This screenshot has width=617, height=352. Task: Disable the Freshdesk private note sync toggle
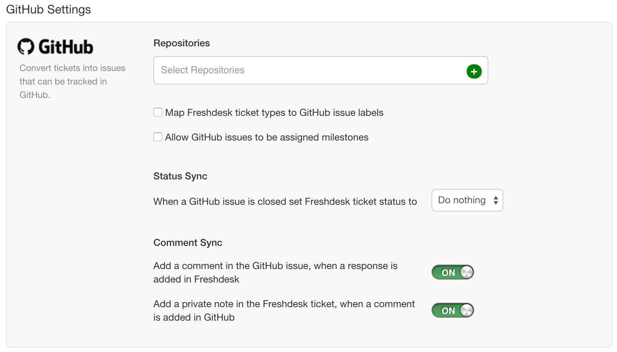452,311
